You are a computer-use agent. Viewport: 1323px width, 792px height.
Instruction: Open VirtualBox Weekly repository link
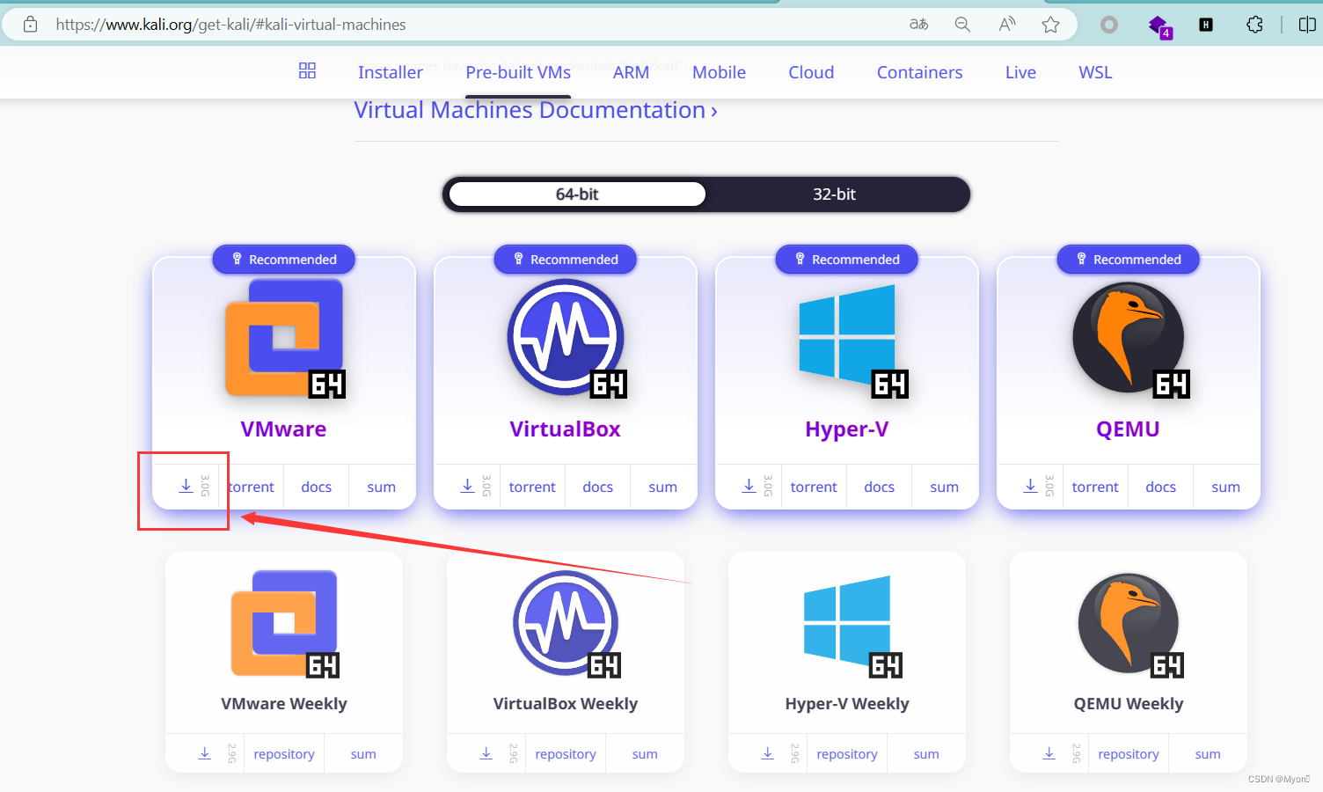566,754
